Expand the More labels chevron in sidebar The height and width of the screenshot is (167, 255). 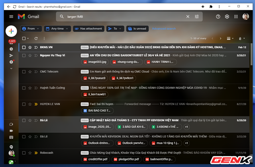[x=11, y=68]
